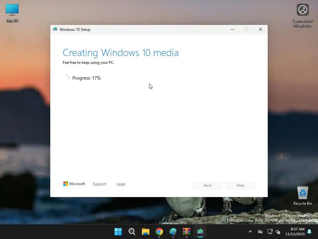Click the Creating Windows 10 media heading
This screenshot has height=239, width=318.
121,53
